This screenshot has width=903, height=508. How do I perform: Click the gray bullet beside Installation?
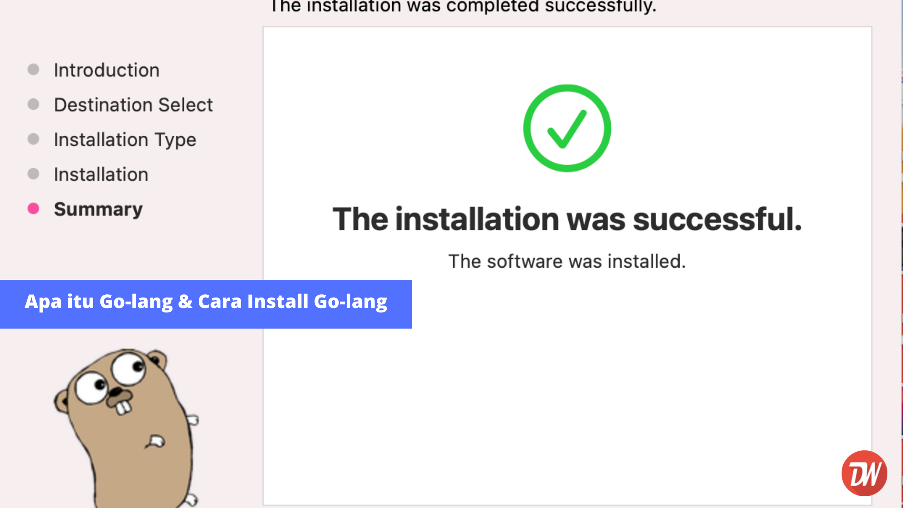33,174
